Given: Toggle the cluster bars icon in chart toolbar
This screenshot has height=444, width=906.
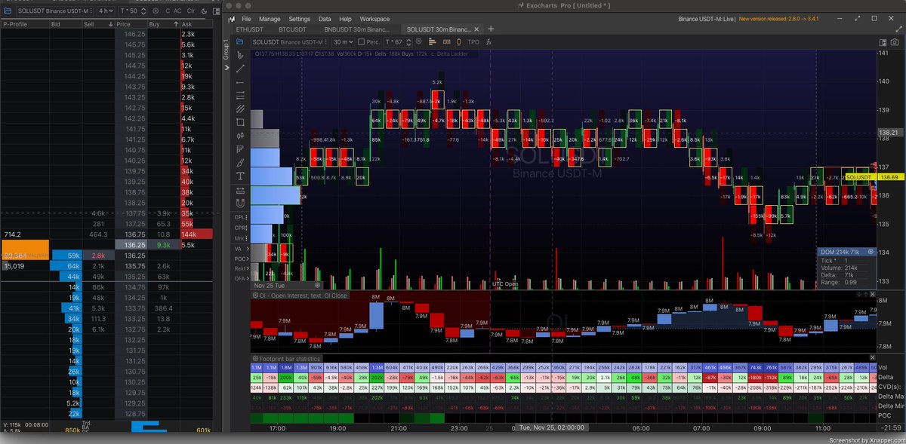Looking at the screenshot, I should pos(447,42).
